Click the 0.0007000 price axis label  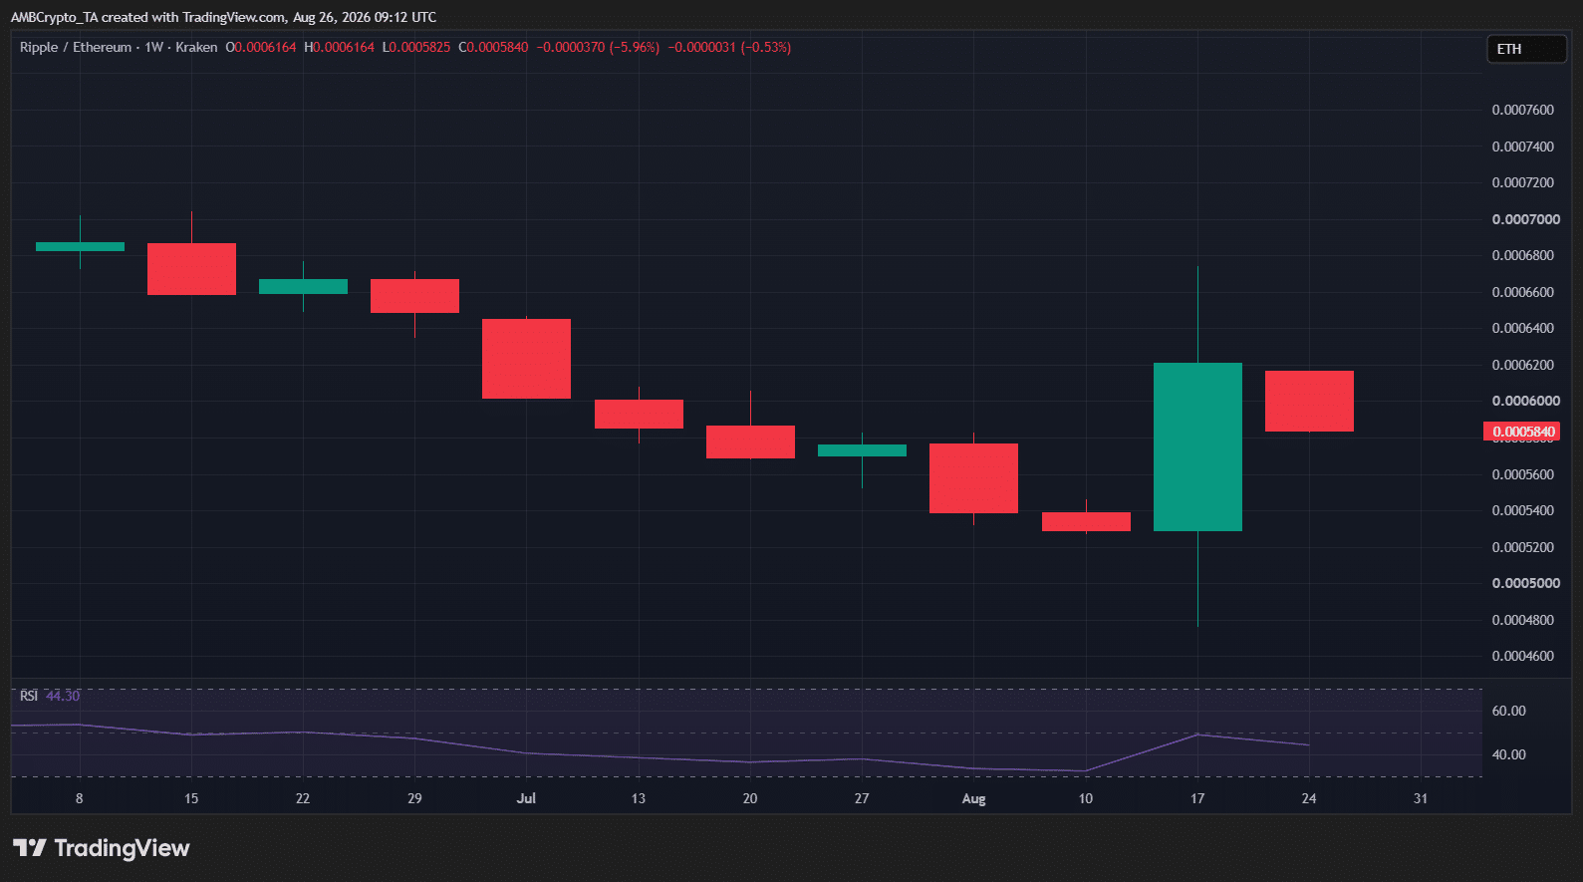(x=1525, y=219)
